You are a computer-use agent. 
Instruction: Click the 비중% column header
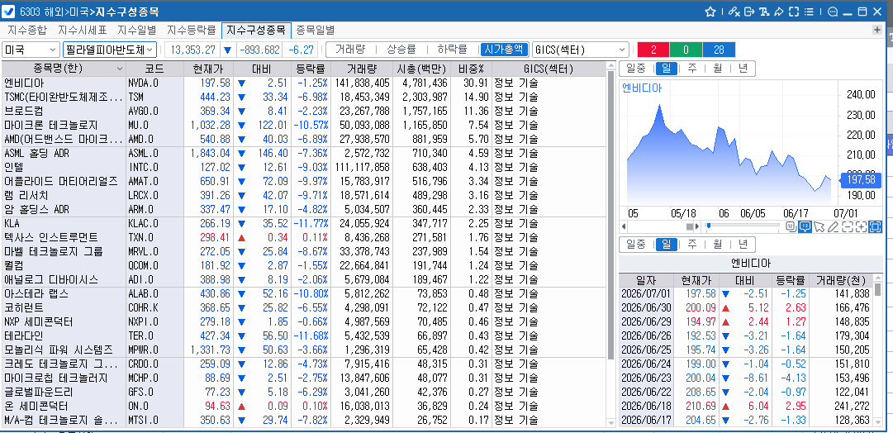coord(471,69)
